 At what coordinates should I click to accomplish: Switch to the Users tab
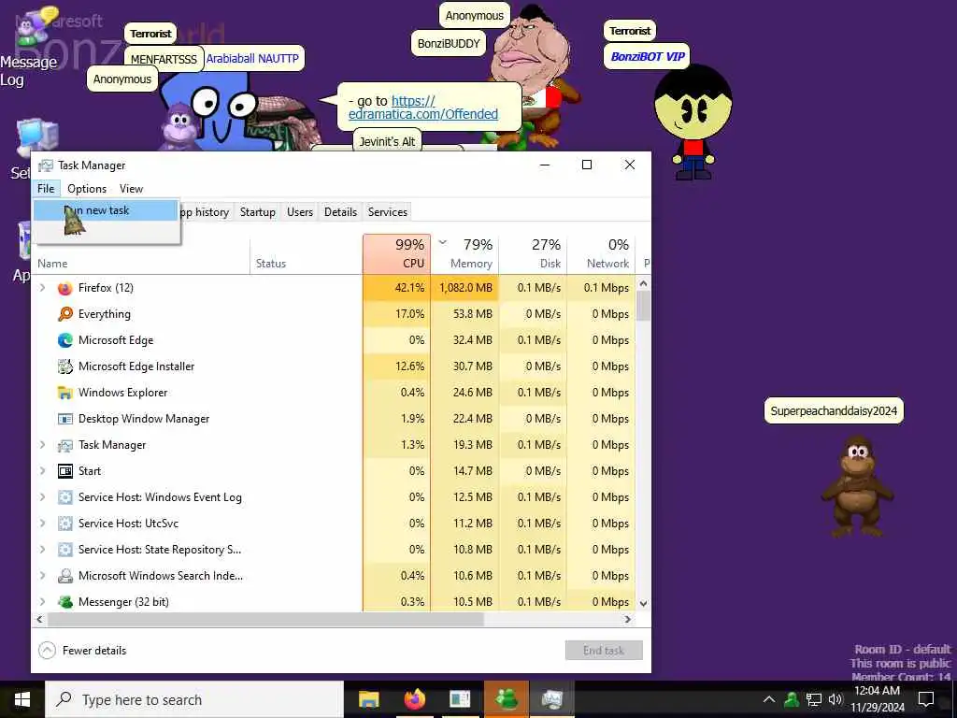point(300,212)
